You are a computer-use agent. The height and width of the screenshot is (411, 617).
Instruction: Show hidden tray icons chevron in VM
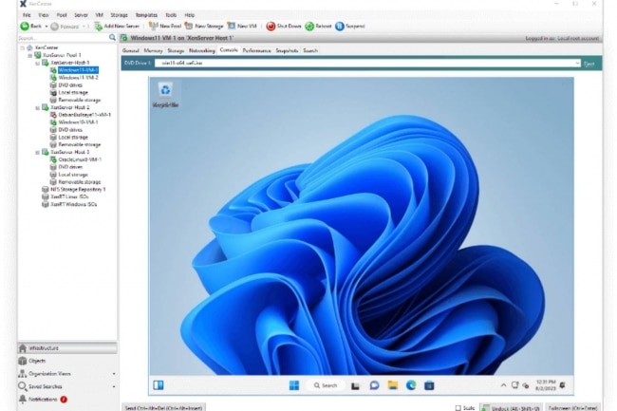[503, 385]
